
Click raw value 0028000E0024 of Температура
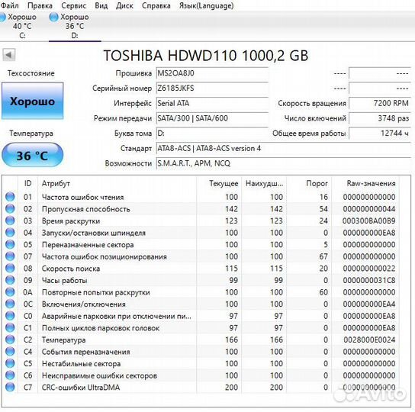click(x=369, y=340)
